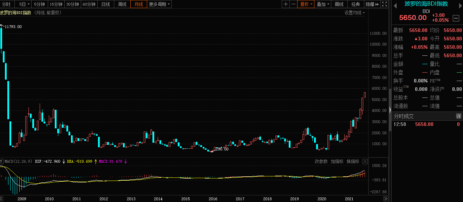463x202 pixels.
Task: Switch chart to 经典 classic mode
Action: click(x=356, y=4)
